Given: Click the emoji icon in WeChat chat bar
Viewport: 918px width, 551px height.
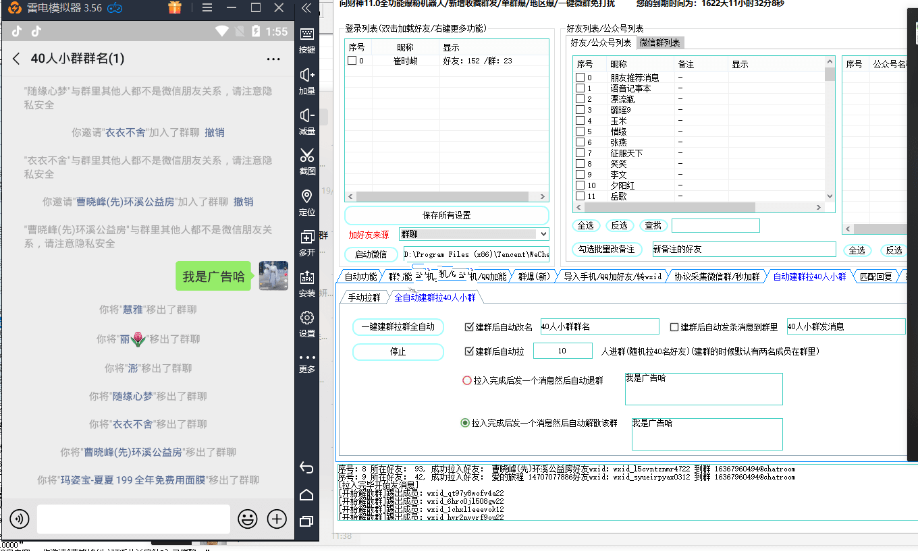Looking at the screenshot, I should click(248, 519).
